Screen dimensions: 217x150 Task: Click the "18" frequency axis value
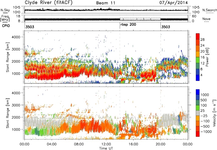(x=18, y=16)
